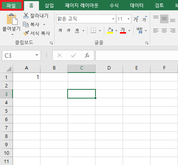Toggle bold 가 formatting
Viewport: 178px width, 165px height.
[x=60, y=31]
